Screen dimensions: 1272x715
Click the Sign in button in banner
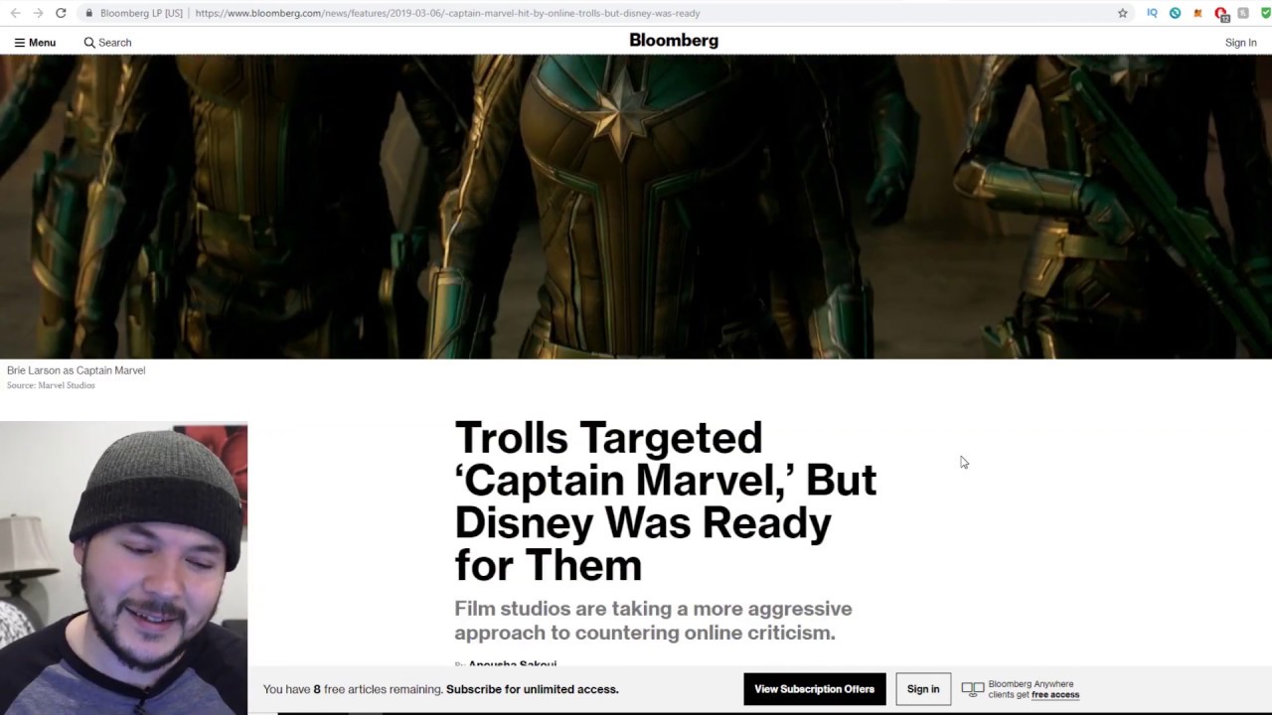tap(923, 689)
